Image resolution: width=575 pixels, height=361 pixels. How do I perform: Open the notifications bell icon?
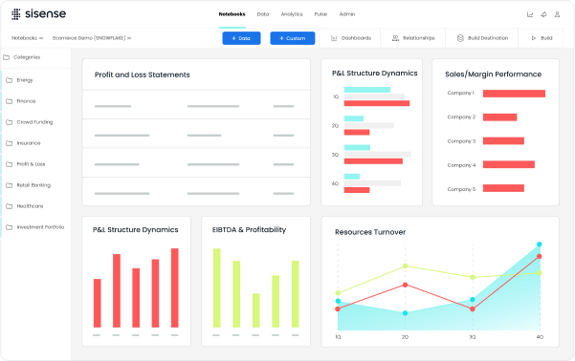543,14
